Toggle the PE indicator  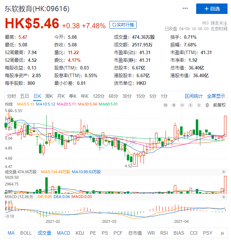coord(93,233)
